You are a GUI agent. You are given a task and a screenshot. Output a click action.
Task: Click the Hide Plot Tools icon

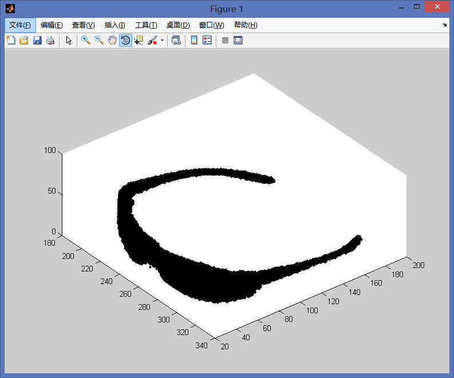click(225, 40)
